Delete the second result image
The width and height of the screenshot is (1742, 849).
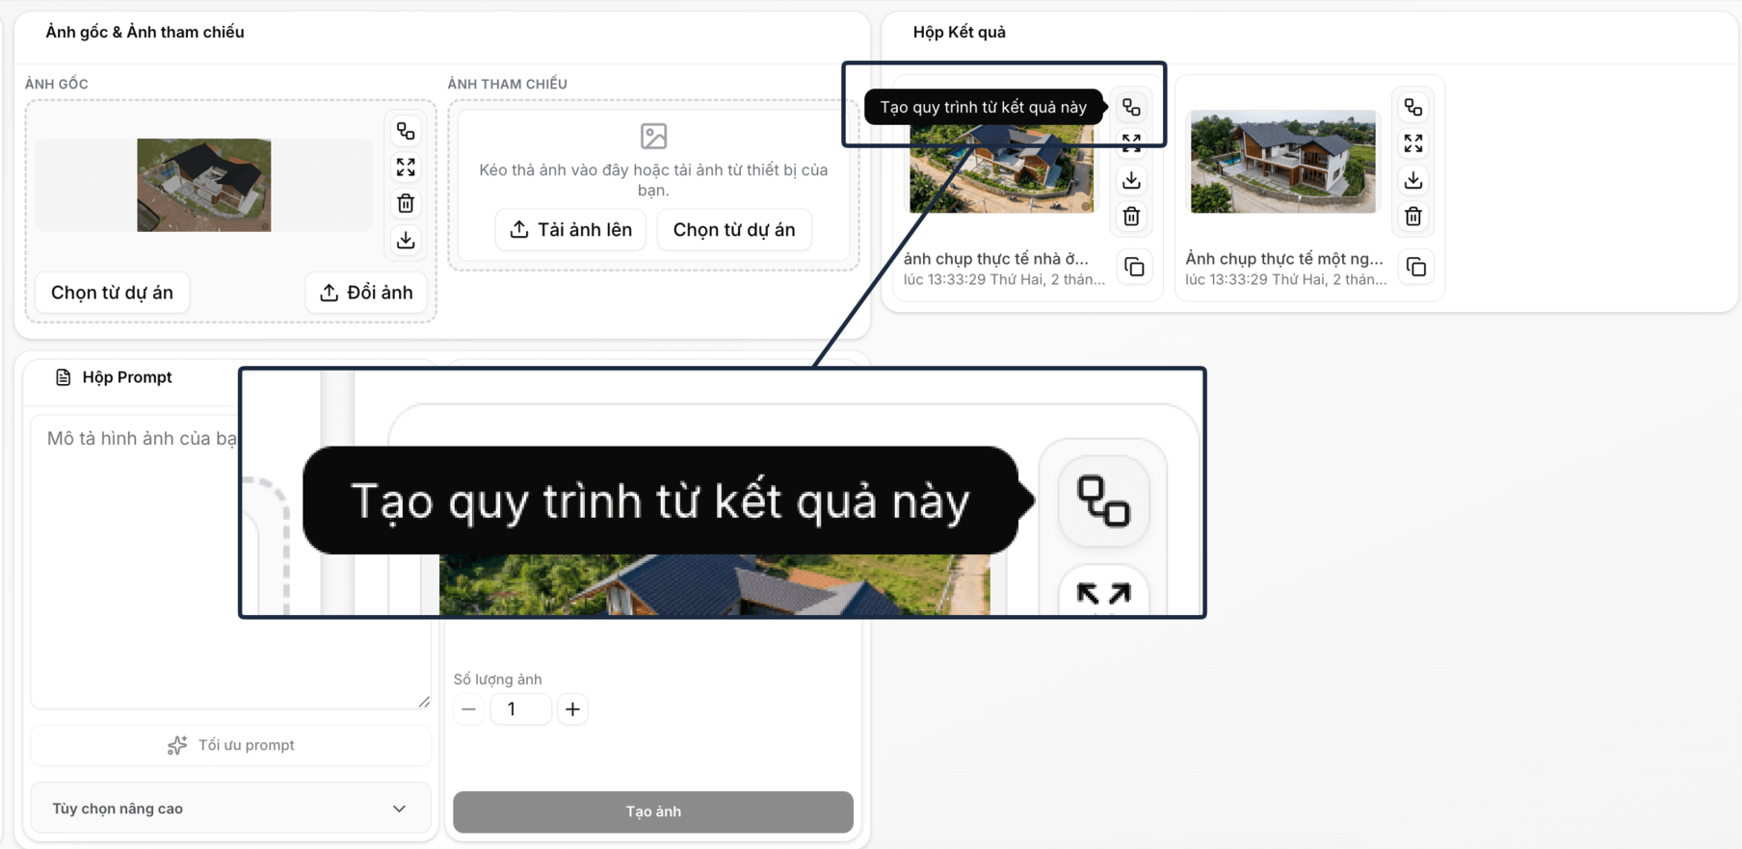pyautogui.click(x=1412, y=217)
